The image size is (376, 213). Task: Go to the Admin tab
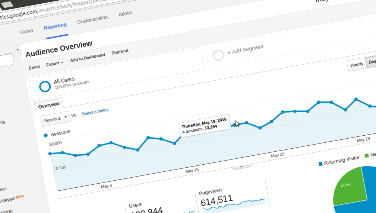[x=125, y=14]
